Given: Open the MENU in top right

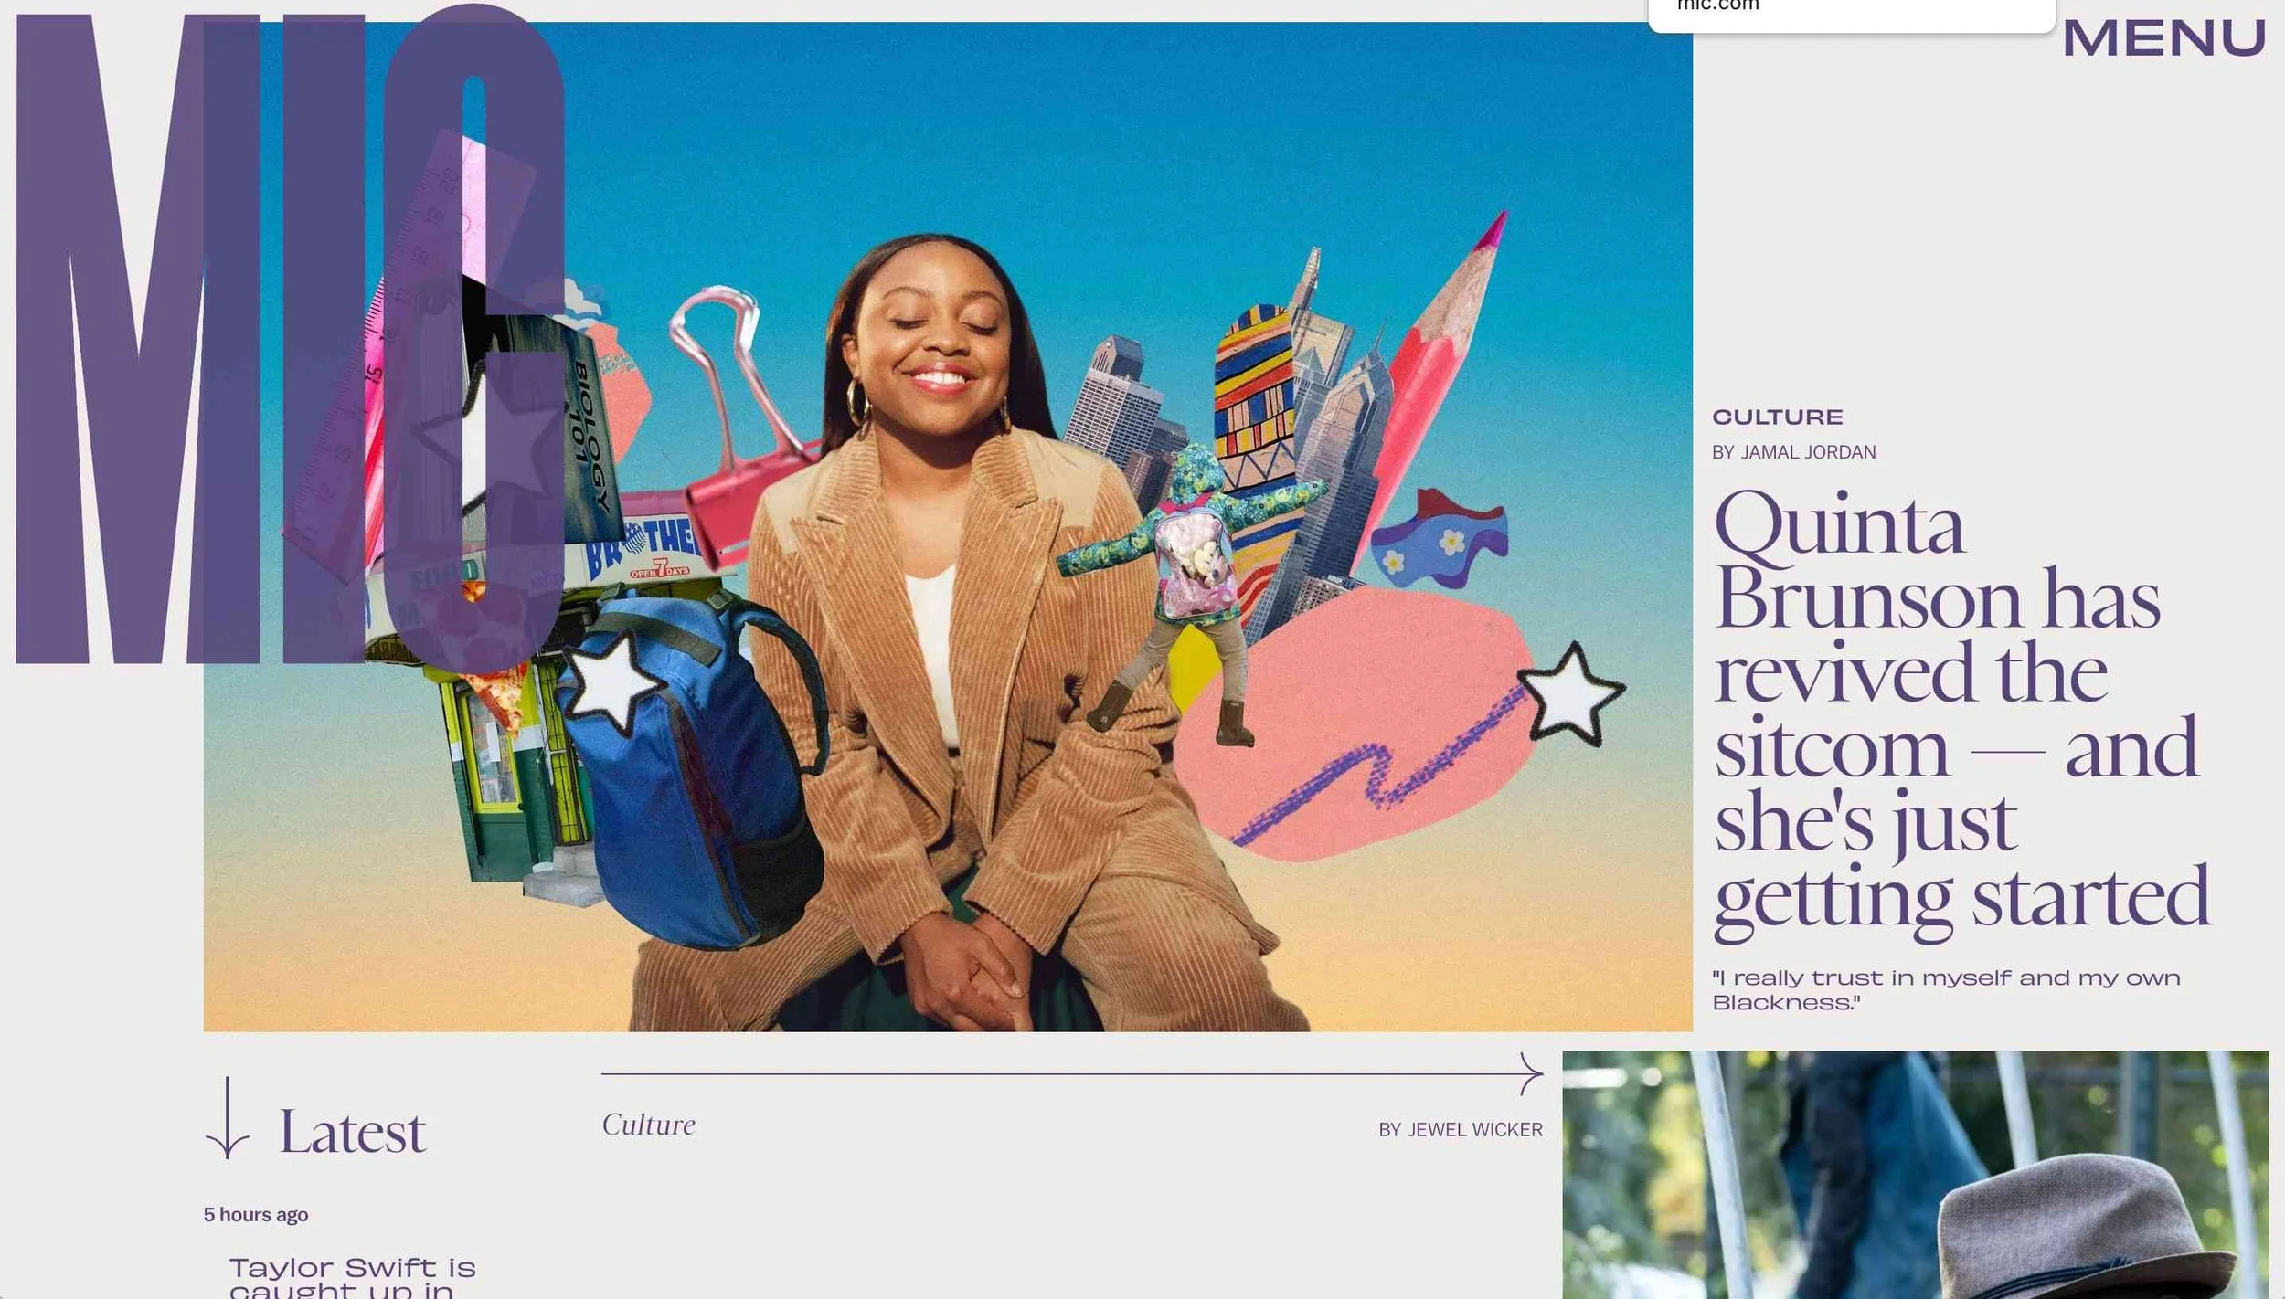Looking at the screenshot, I should (2163, 38).
